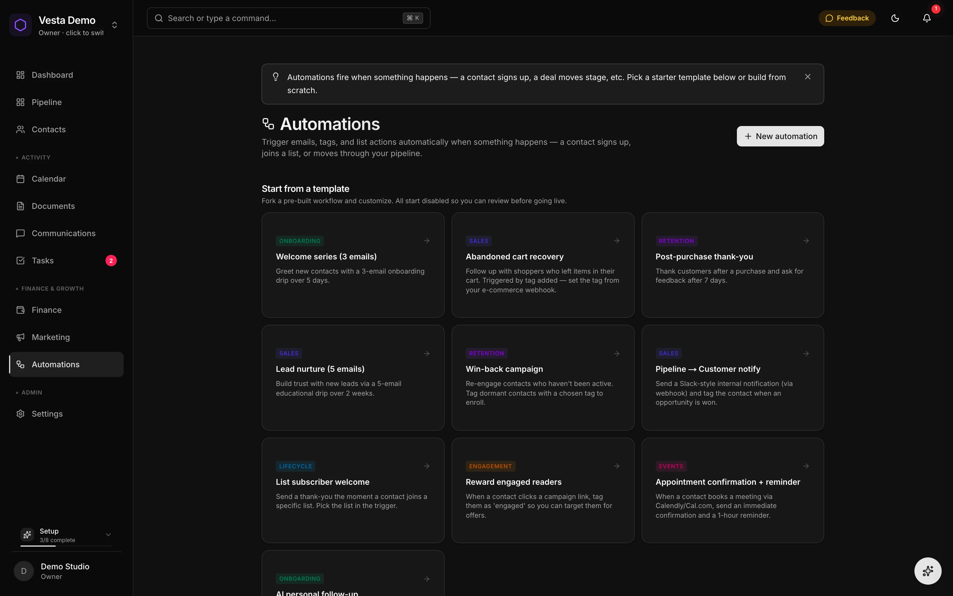Screen dimensions: 953x596
Task: Open the Abandoned cart recovery arrow
Action: [x=617, y=241]
